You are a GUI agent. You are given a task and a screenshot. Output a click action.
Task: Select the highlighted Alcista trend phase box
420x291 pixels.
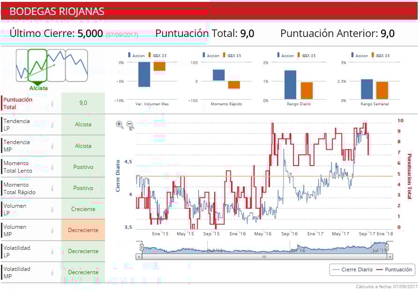37,65
